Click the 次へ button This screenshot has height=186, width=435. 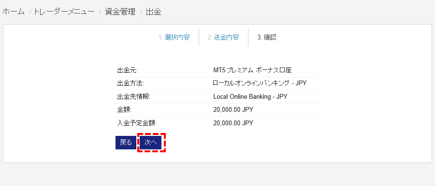(x=151, y=143)
